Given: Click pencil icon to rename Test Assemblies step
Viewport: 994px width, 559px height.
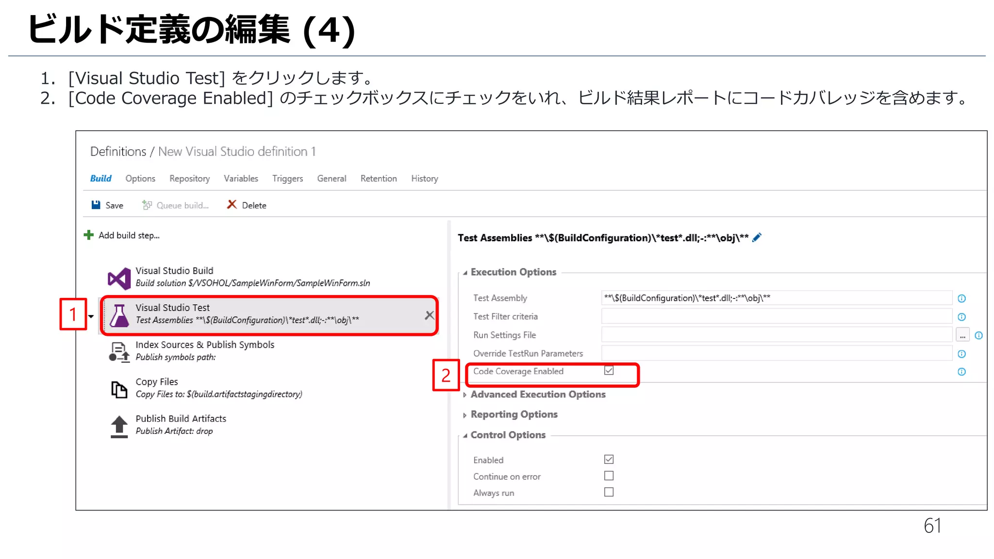Looking at the screenshot, I should tap(757, 237).
